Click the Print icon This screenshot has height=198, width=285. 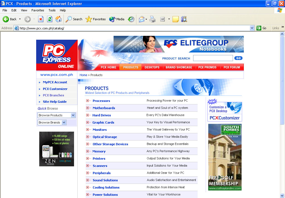tap(153, 19)
